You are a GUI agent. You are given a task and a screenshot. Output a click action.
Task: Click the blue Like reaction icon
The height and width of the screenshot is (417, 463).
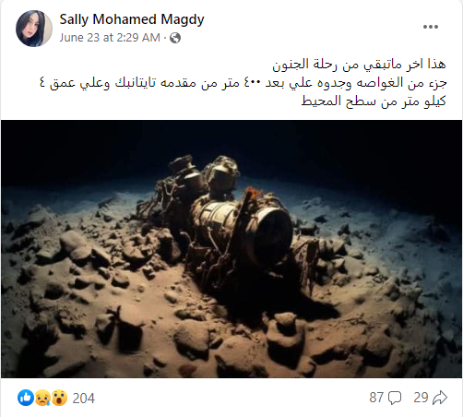[x=26, y=398]
